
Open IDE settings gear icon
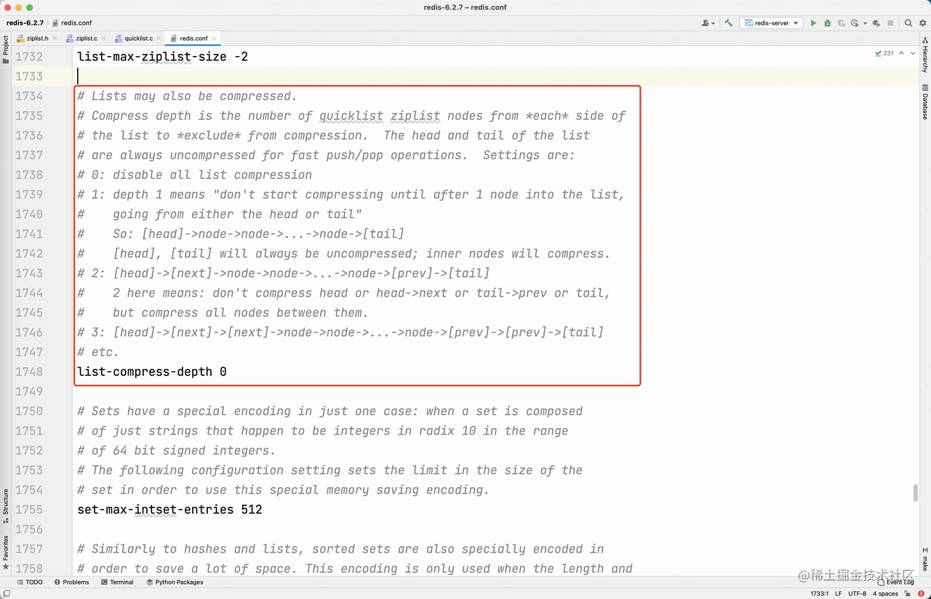pos(922,23)
